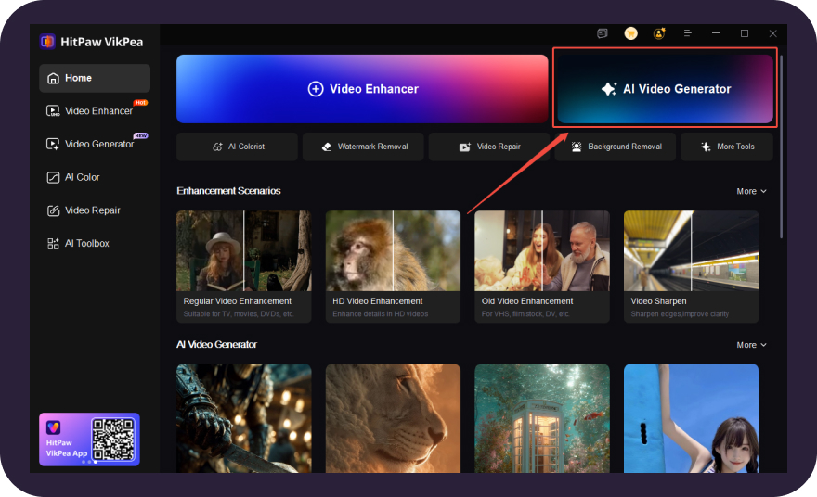
Task: Click the task list icon in title bar
Action: 603,33
